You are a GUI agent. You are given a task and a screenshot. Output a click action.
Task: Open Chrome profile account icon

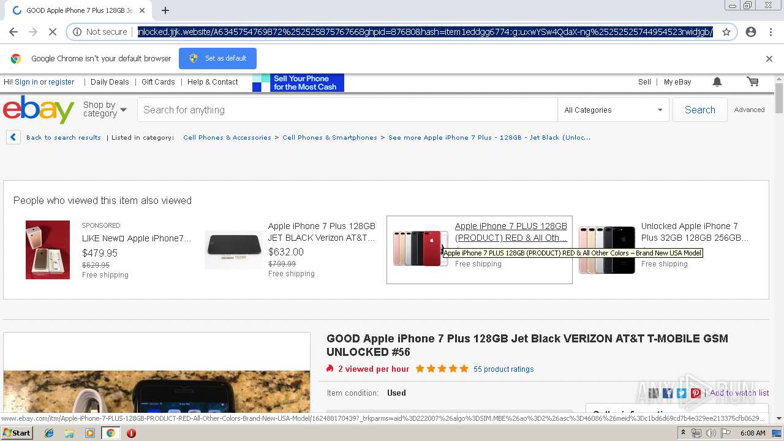tap(751, 32)
